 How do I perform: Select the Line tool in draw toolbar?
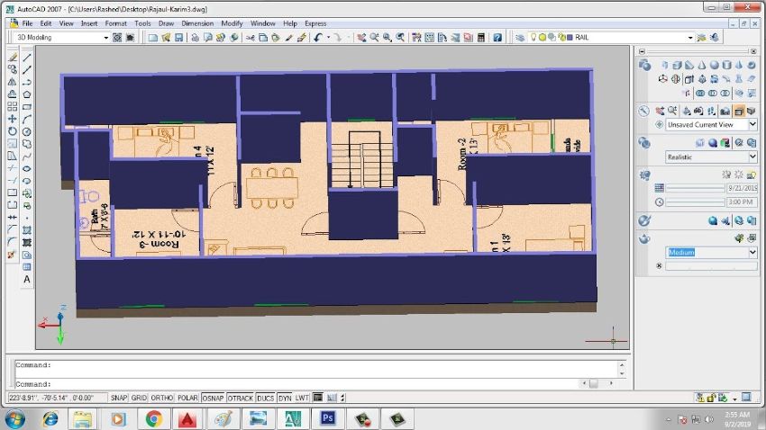[27, 58]
